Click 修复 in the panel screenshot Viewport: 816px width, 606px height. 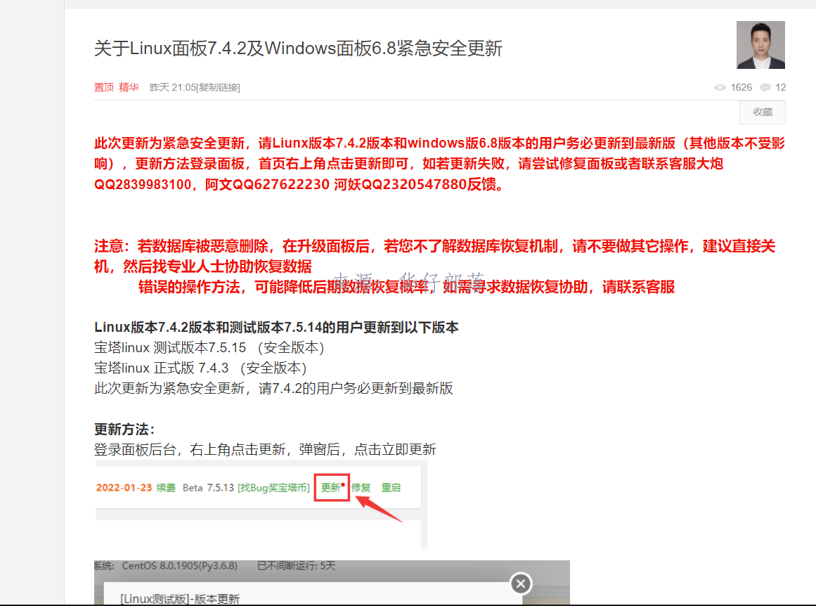coord(361,488)
